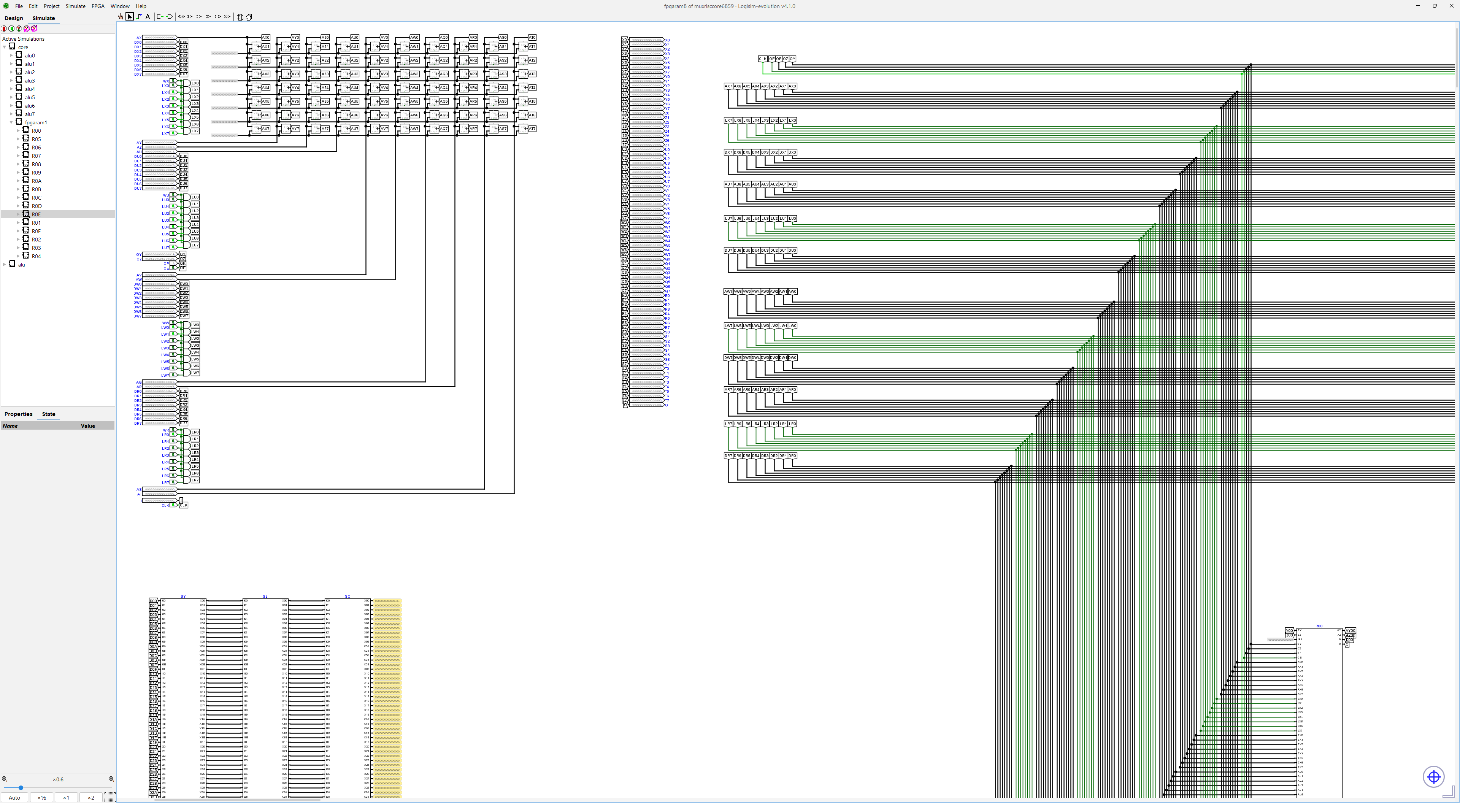Pick the XOR gate tool
The image size is (1460, 803).
[209, 16]
